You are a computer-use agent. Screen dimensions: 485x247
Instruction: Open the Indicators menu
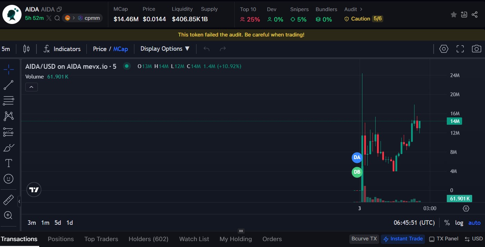coord(62,49)
